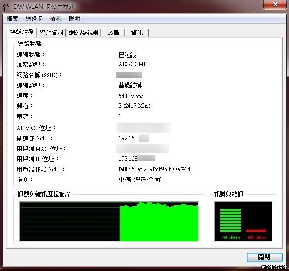The width and height of the screenshot is (289, 271).
Task: Open the 資訊 tab
Action: pyautogui.click(x=137, y=33)
